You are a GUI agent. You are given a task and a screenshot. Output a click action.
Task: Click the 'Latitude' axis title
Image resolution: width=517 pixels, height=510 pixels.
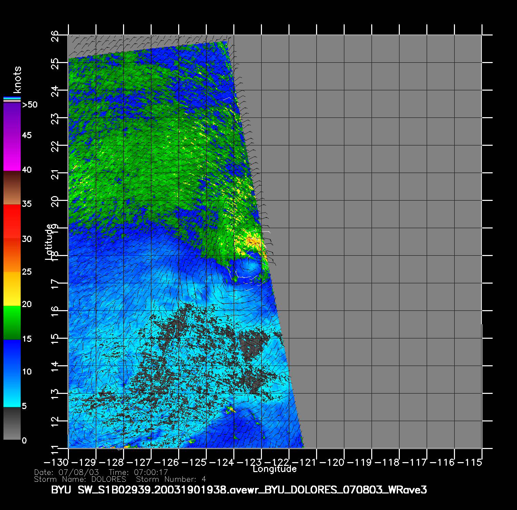pos(49,241)
